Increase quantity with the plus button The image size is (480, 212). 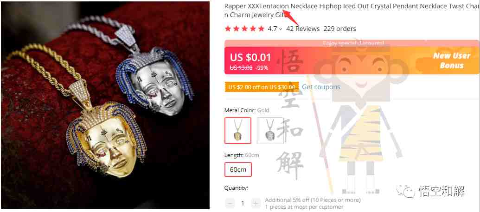pyautogui.click(x=256, y=203)
